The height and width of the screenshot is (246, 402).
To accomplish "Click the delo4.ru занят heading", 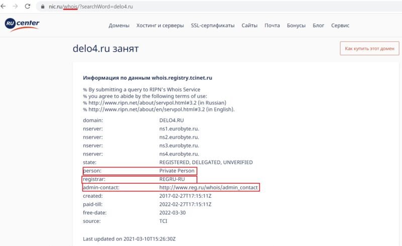I will point(106,48).
